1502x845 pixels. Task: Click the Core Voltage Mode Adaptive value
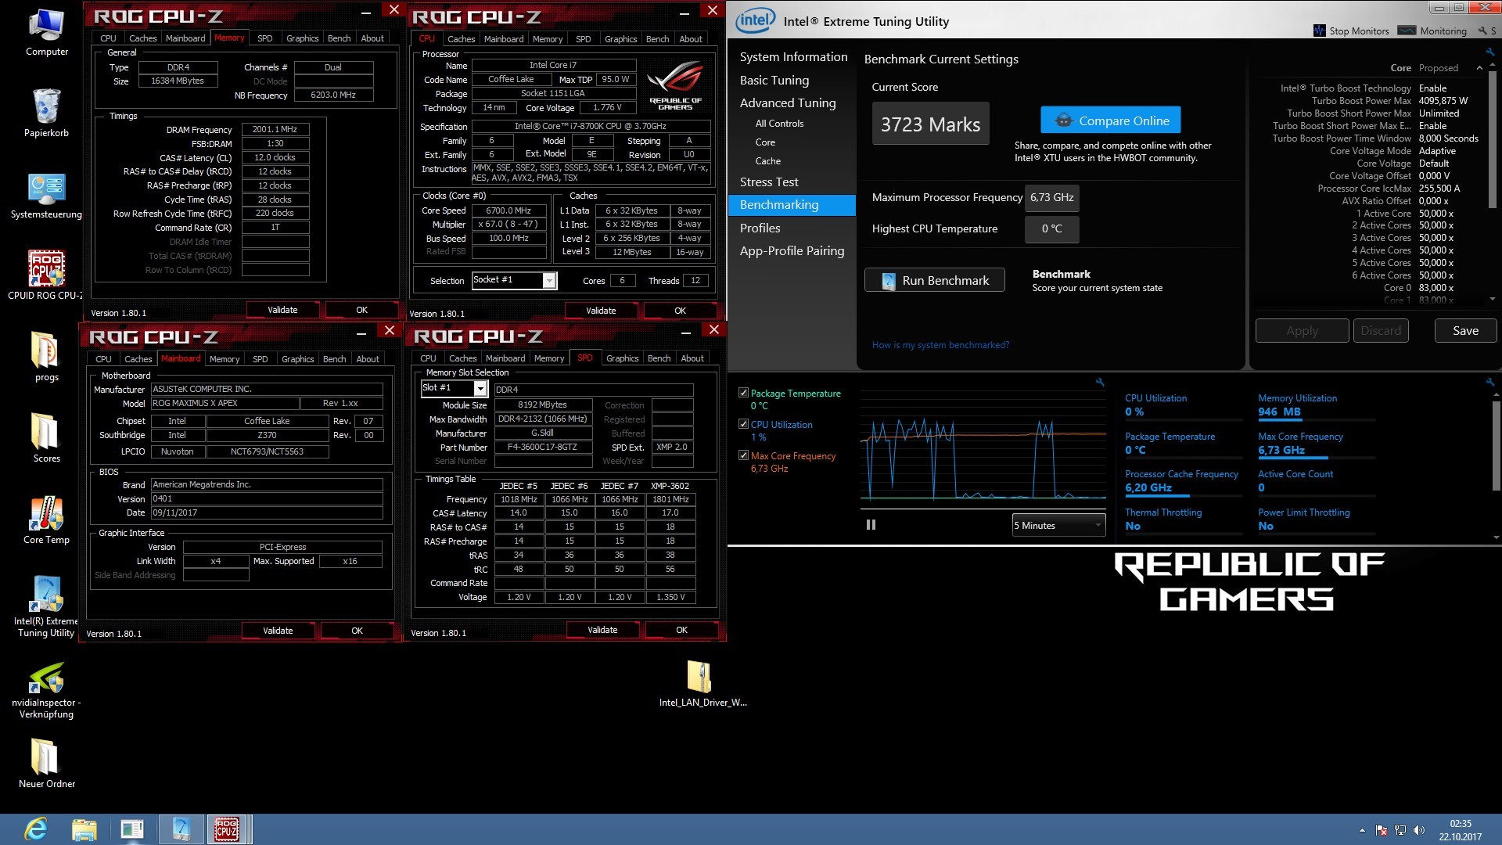tap(1437, 151)
